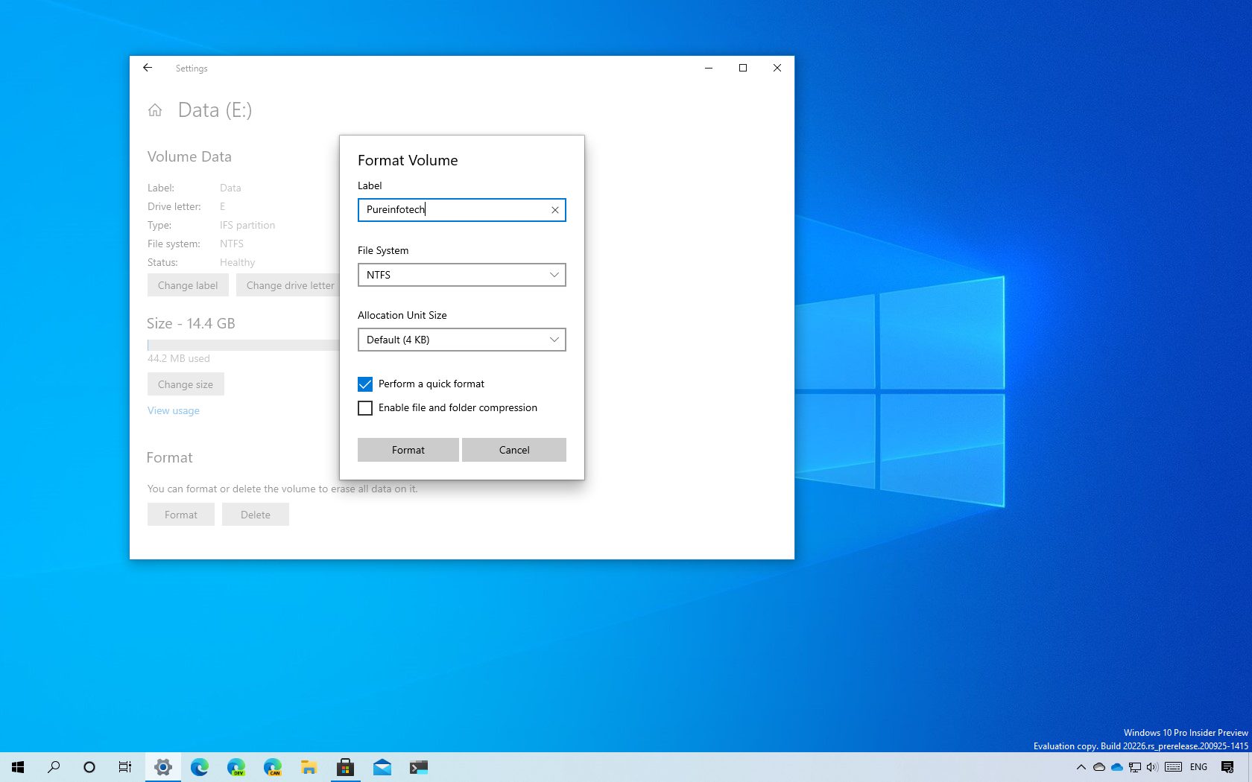Open the Microsoft Store app
Screen dimensions: 1252x782
[x=345, y=767]
